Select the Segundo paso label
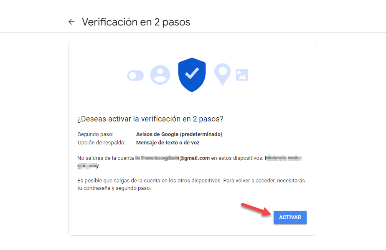Screen dimensions: 386x250 click(x=96, y=134)
